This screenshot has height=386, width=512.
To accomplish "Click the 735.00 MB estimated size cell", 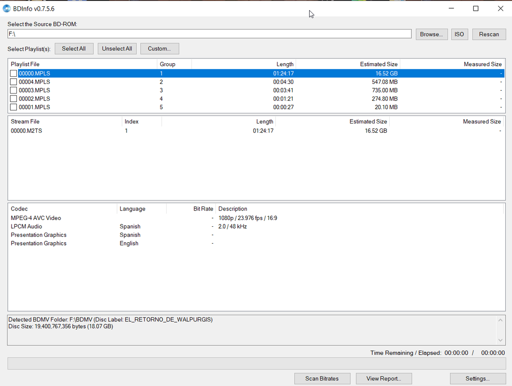I will click(x=384, y=90).
